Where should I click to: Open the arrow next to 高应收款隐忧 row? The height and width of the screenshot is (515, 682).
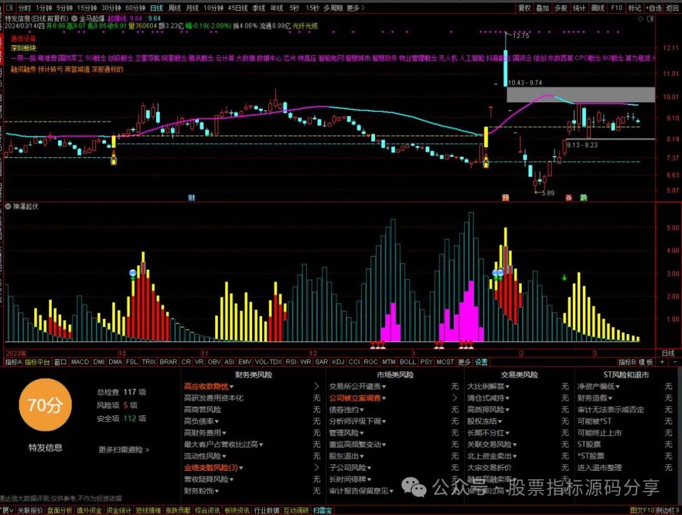pos(316,386)
